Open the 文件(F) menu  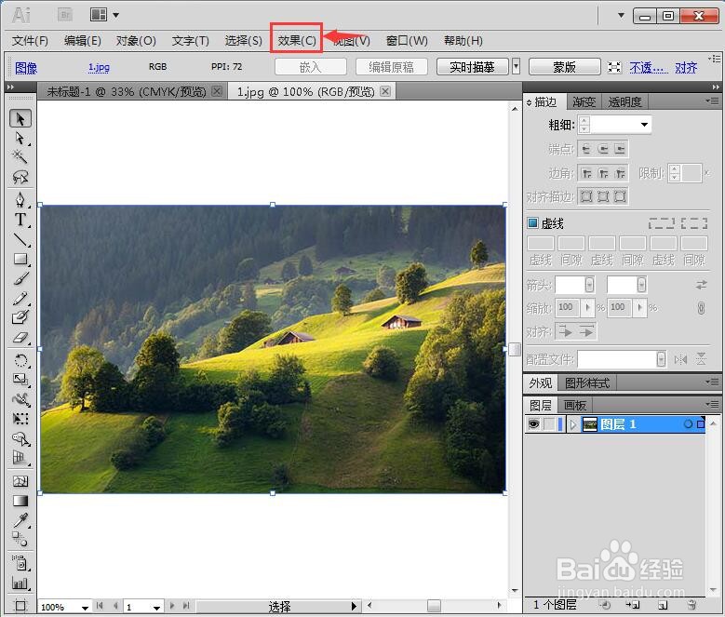(30, 41)
